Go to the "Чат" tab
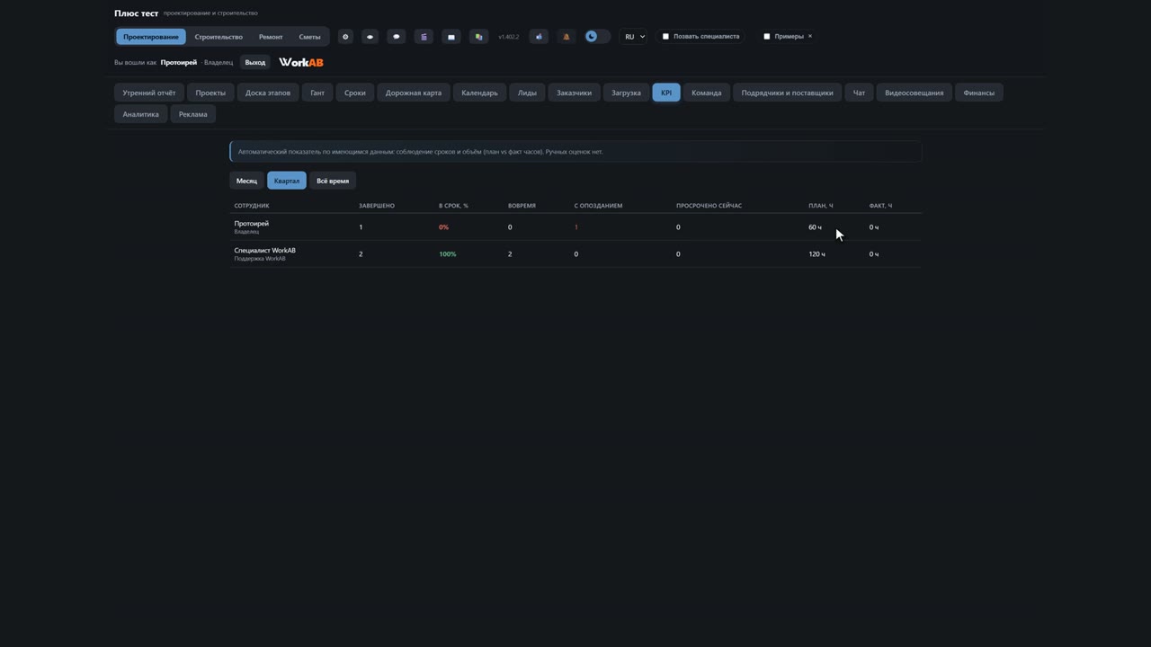Screen dimensions: 1151x647 pyautogui.click(x=860, y=93)
